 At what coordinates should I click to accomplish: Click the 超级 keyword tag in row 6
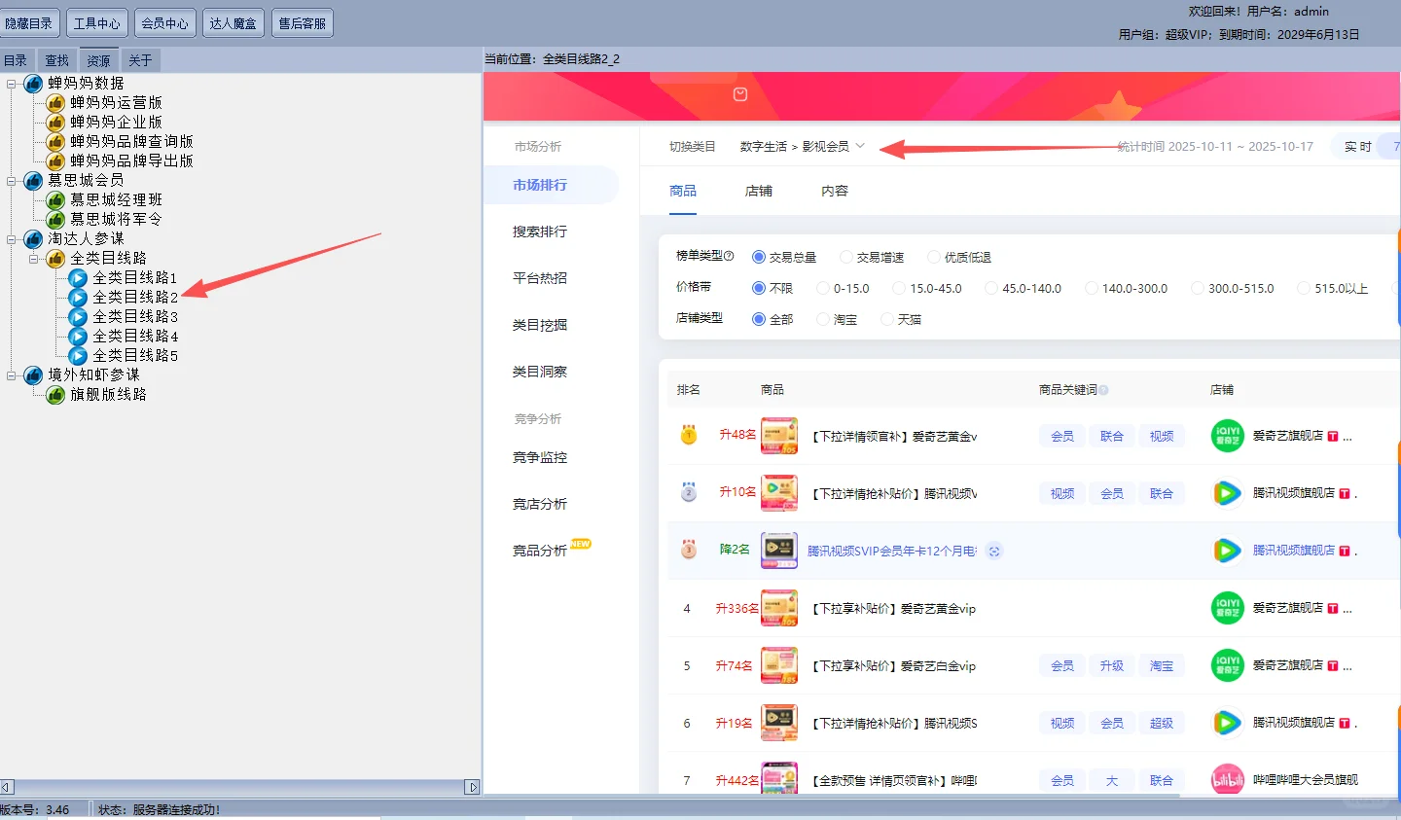[x=1162, y=724]
